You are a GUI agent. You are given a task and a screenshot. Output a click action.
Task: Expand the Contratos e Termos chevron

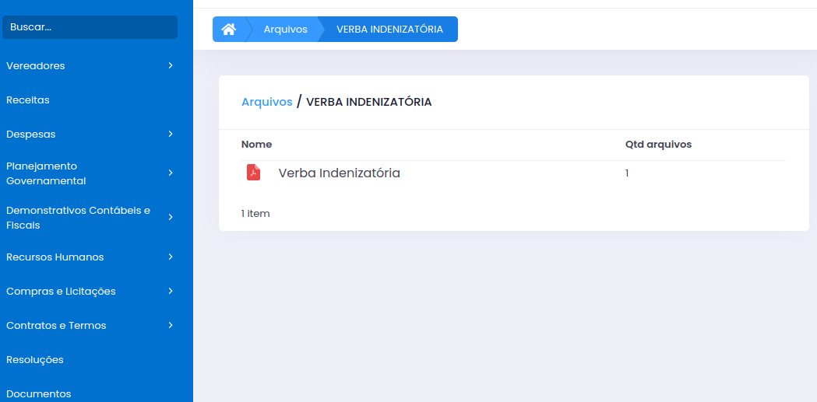click(170, 325)
